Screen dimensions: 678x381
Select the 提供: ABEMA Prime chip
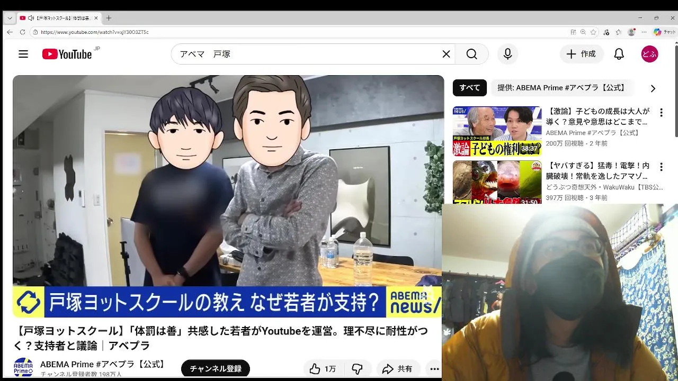561,88
